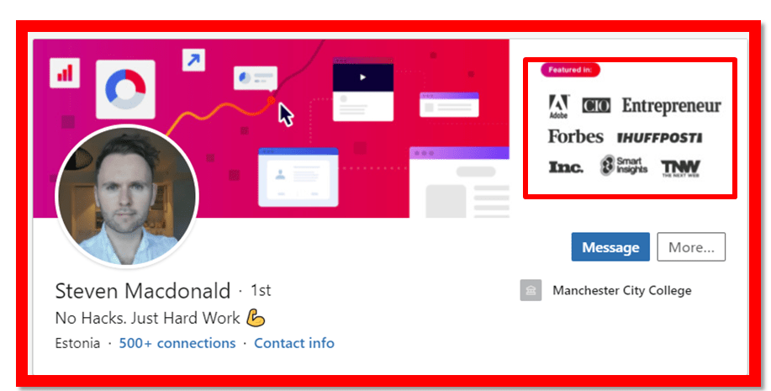
Task: Click the Forbes logo
Action: [x=576, y=136]
